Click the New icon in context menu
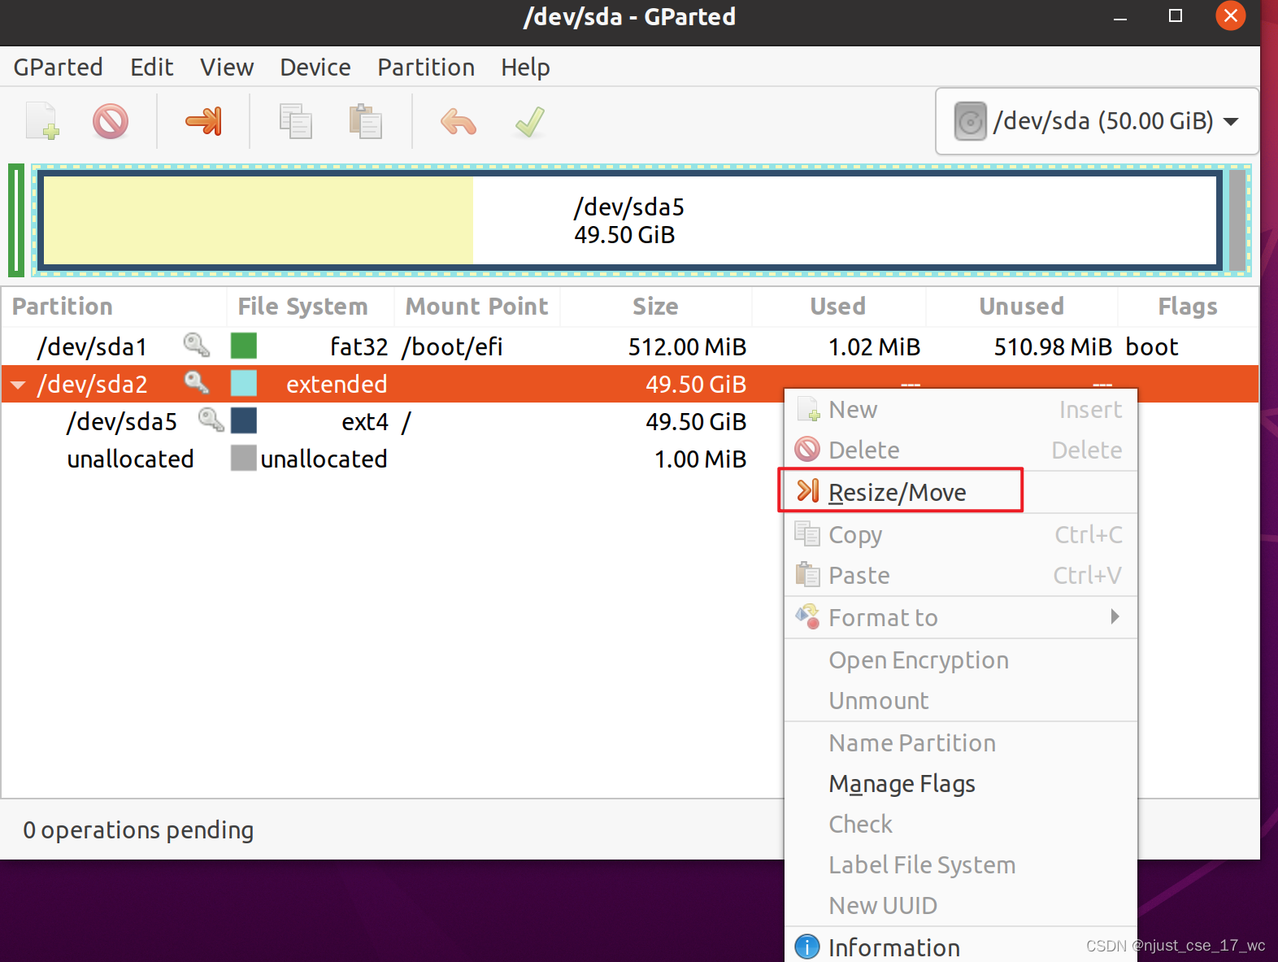The height and width of the screenshot is (962, 1278). pyautogui.click(x=808, y=409)
